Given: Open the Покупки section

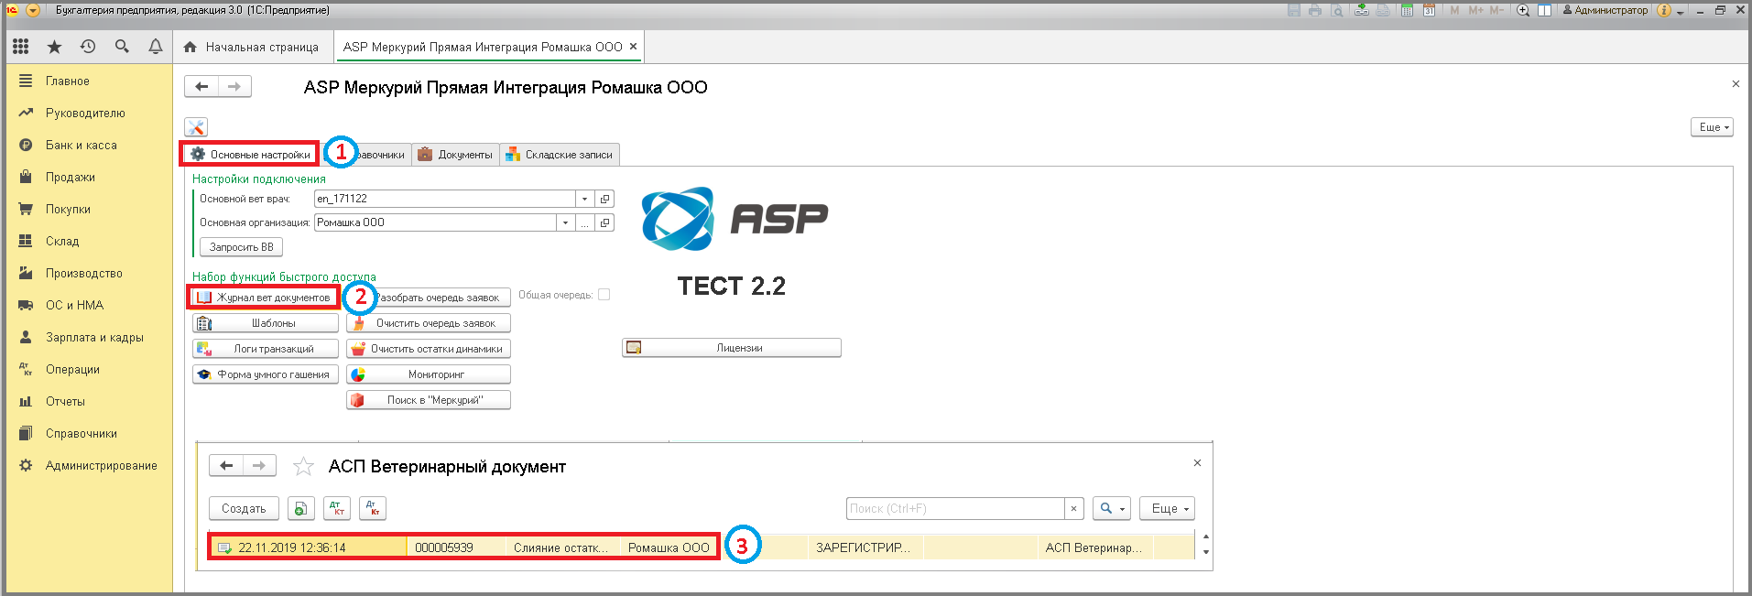Looking at the screenshot, I should click(x=68, y=210).
